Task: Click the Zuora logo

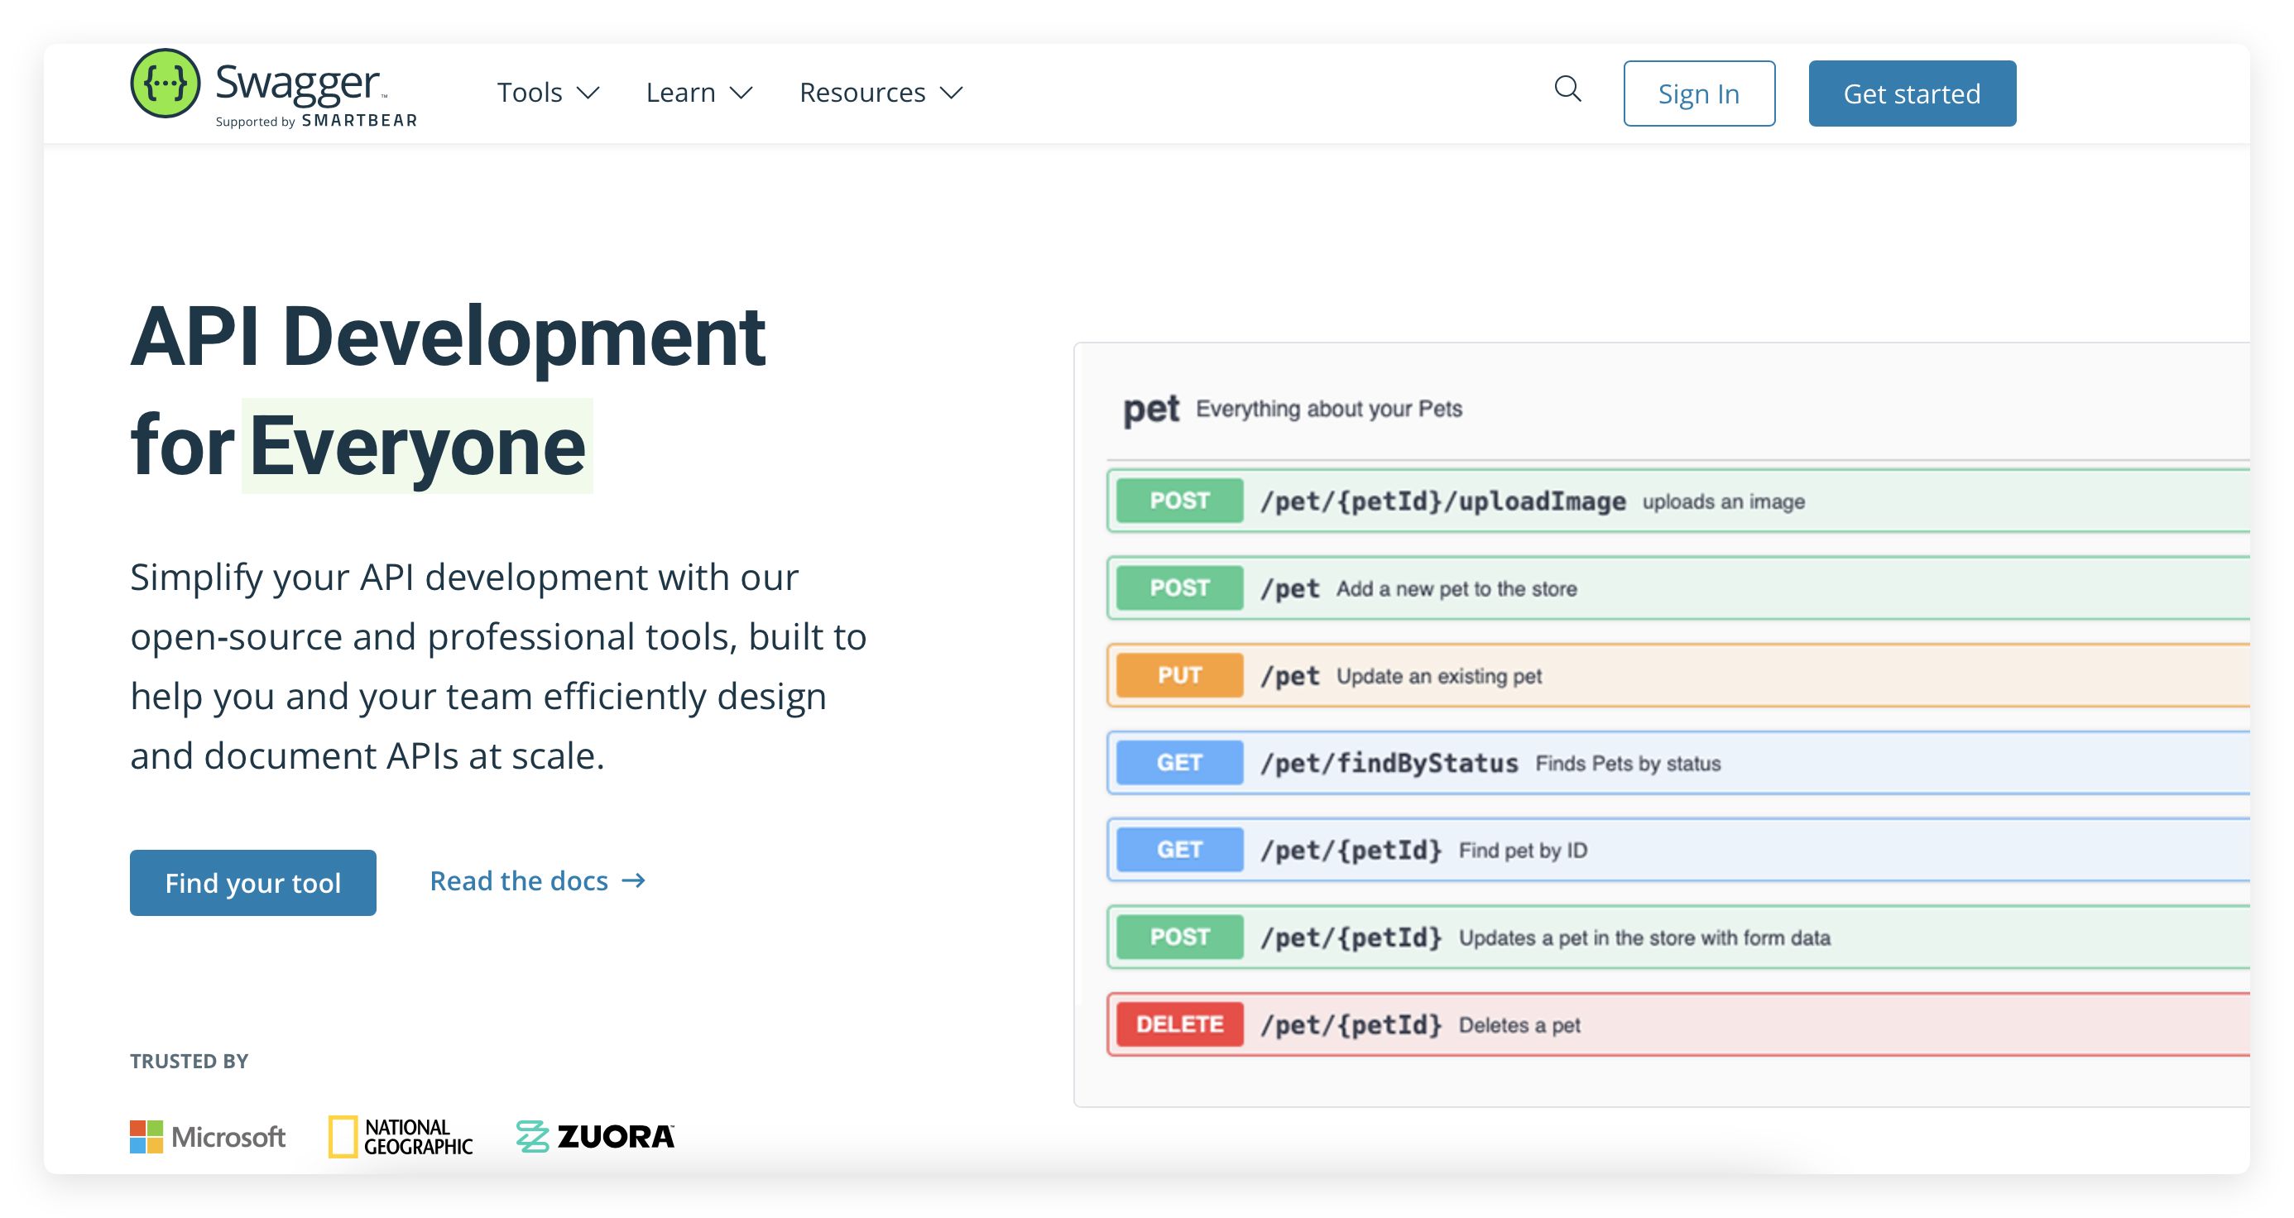Action: 595,1137
